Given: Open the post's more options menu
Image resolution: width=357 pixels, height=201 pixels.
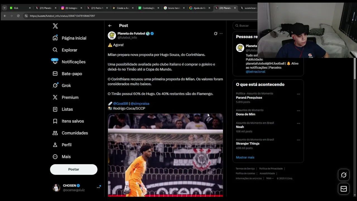Looking at the screenshot, I should tap(221, 33).
